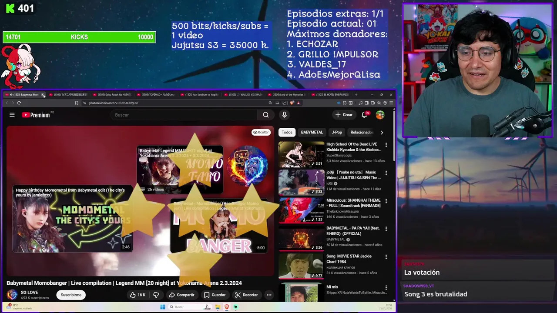
Task: Like the video with 16 K thumbs-up
Action: pos(137,295)
